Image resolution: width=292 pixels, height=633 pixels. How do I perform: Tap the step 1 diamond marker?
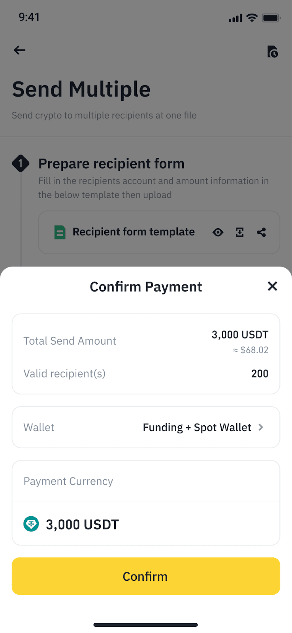[x=21, y=163]
